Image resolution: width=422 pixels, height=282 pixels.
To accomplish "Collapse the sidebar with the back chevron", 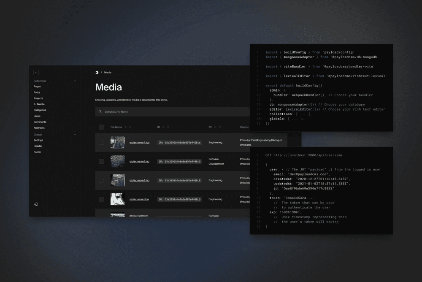I will pos(36,72).
